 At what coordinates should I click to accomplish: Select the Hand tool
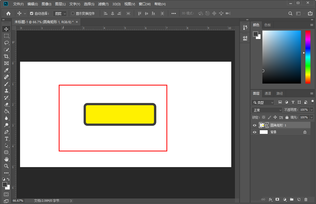click(x=6, y=159)
